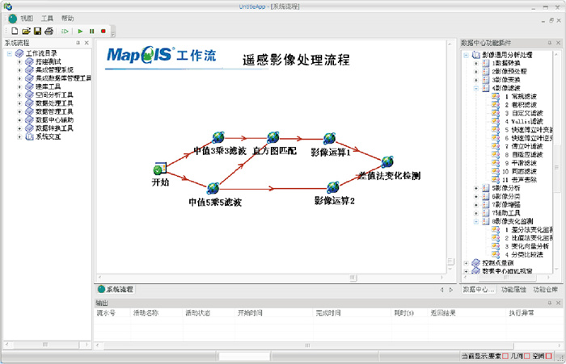Run workflow step-by-step icon
The image size is (566, 364).
coord(65,31)
